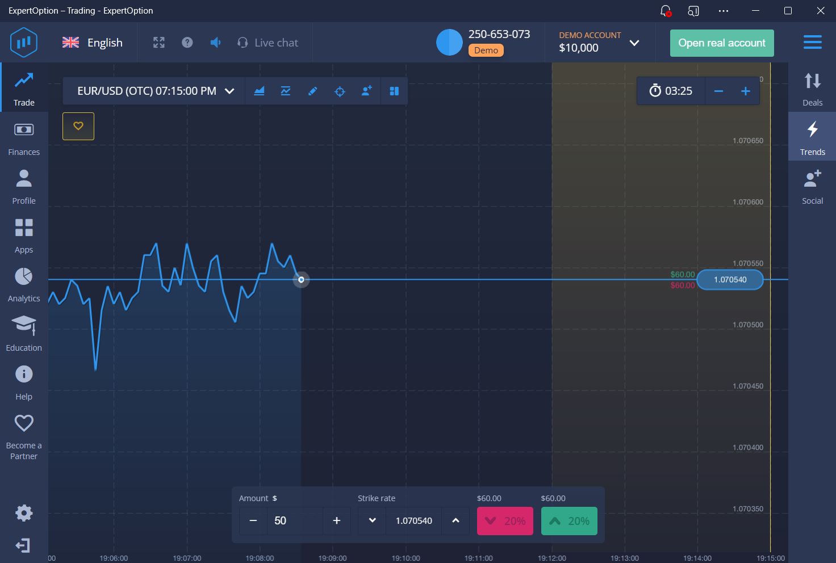The width and height of the screenshot is (836, 563).
Task: Select the area chart type icon
Action: [259, 91]
